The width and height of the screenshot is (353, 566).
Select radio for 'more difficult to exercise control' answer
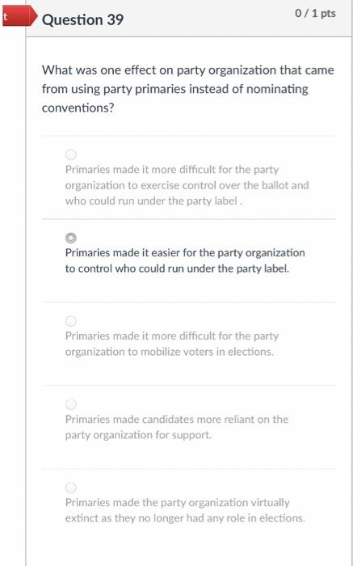point(71,155)
